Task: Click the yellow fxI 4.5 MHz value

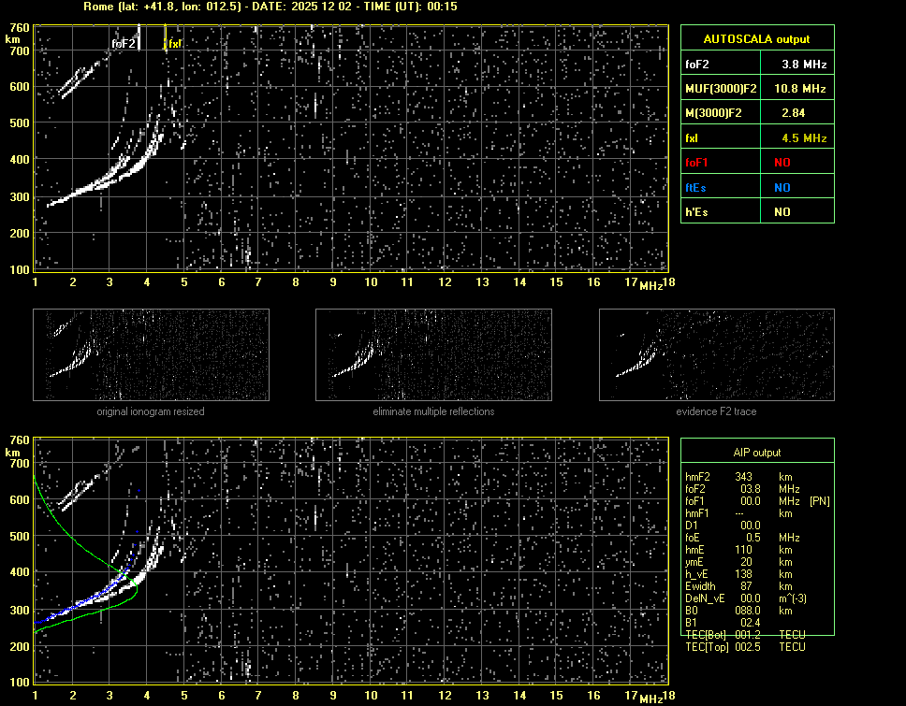Action: click(x=804, y=137)
